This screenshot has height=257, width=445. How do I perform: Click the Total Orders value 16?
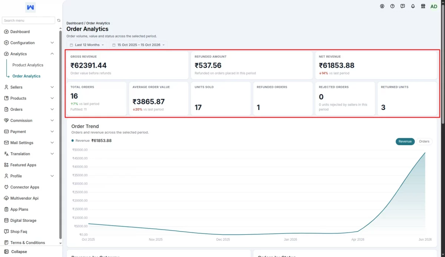(74, 96)
